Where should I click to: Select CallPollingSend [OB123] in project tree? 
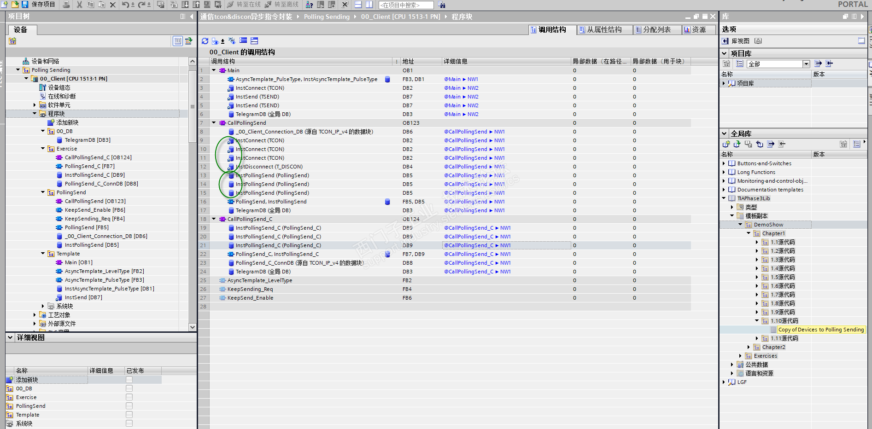pos(95,201)
